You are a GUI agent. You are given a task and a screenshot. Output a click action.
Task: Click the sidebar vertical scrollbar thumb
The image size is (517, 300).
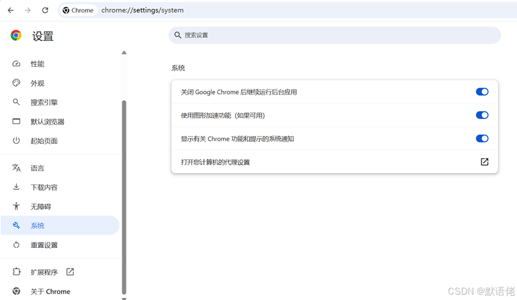(124, 197)
